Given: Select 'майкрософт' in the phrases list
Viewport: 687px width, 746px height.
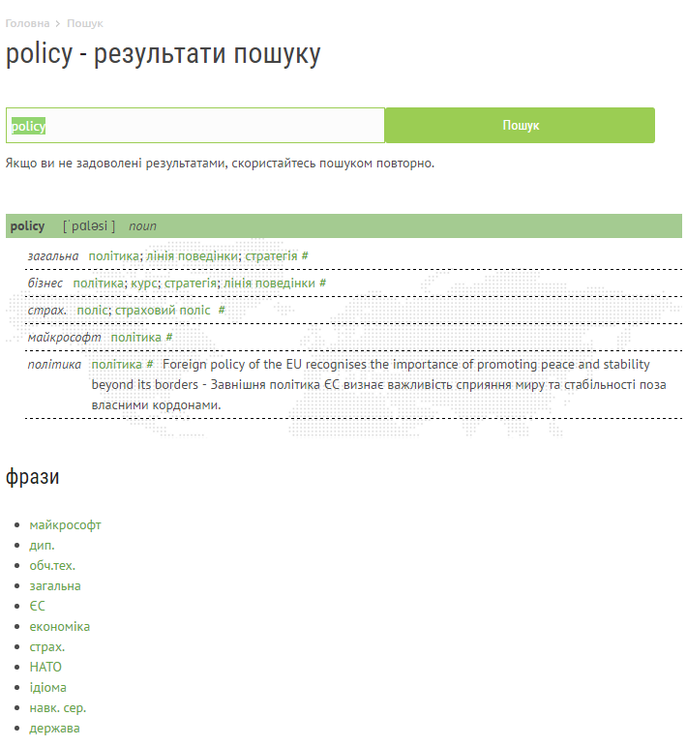Looking at the screenshot, I should point(65,525).
